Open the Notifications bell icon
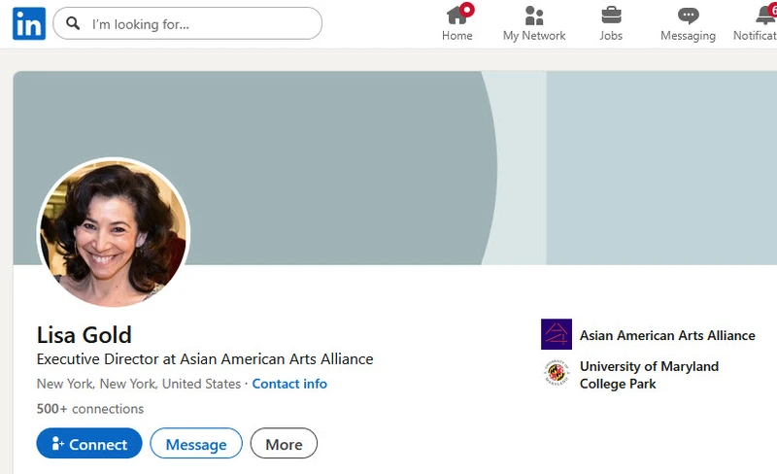The image size is (777, 474). coord(765,16)
